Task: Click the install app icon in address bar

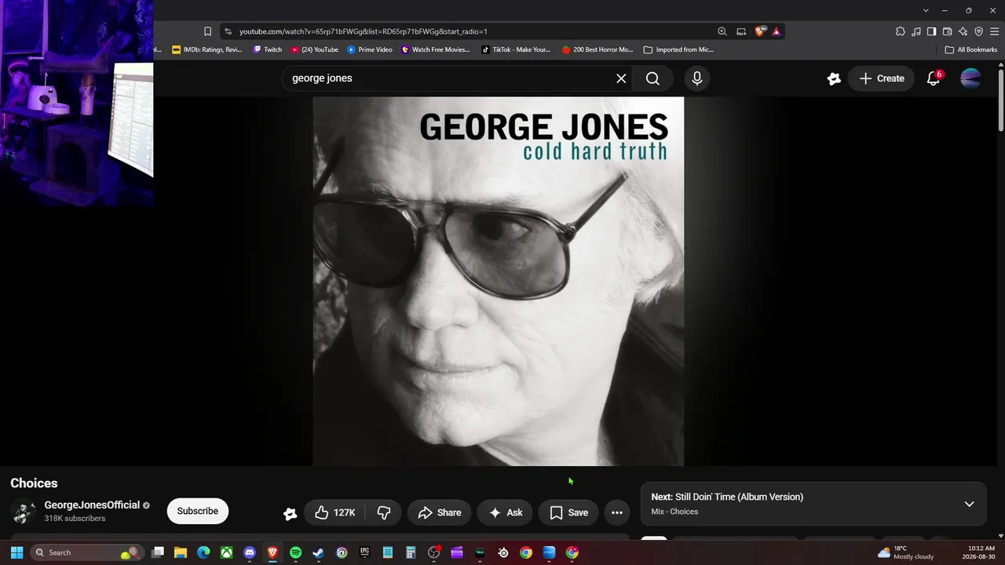Action: [x=741, y=31]
